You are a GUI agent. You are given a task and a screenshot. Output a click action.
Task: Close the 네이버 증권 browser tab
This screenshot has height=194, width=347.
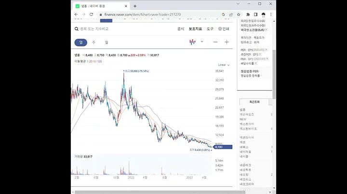(126, 6)
